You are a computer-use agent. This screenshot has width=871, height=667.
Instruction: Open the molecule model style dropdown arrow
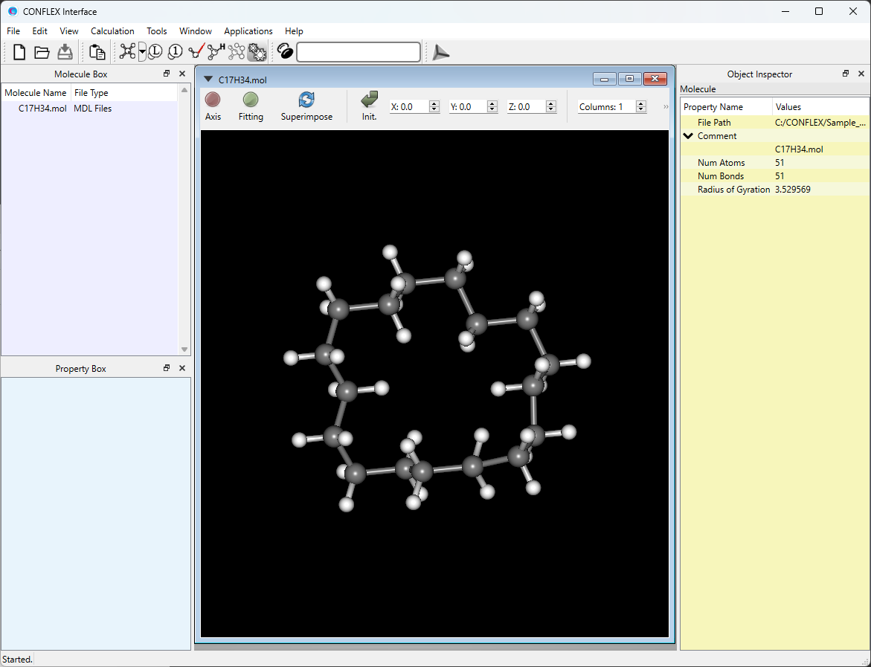142,52
